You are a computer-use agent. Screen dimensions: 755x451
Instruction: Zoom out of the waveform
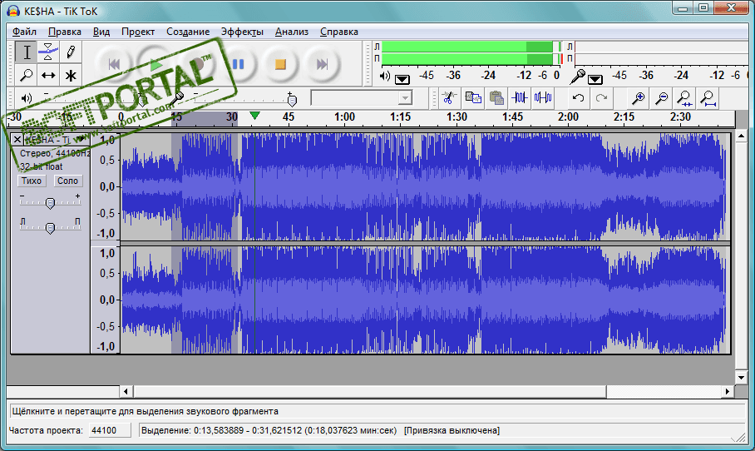pyautogui.click(x=662, y=98)
